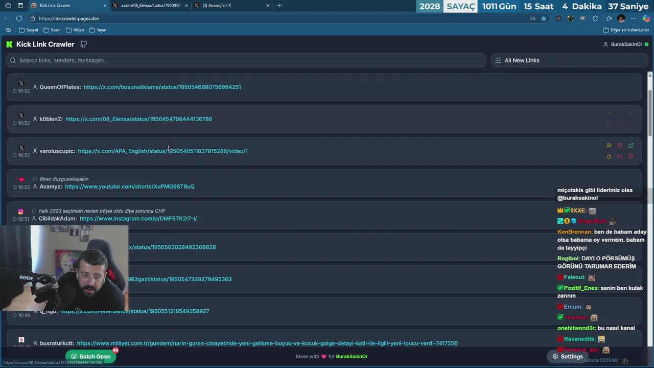This screenshot has height=368, width=654.
Task: Open QueenOfPlates bosunatiklama x.com link
Action: click(x=162, y=87)
